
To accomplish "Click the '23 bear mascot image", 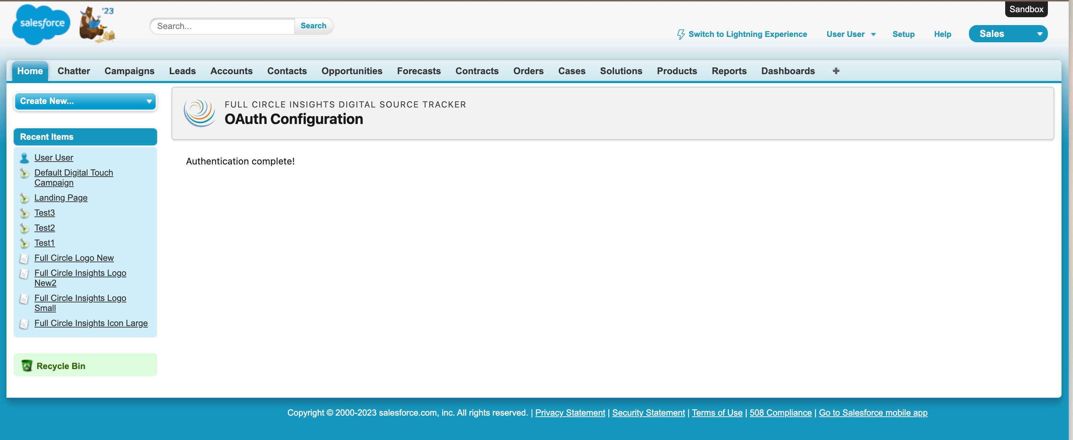I will click(x=98, y=24).
